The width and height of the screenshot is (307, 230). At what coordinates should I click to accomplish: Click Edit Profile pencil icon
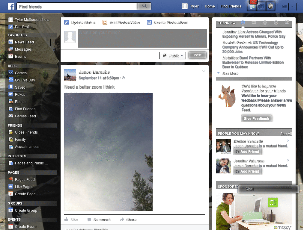tap(11, 27)
